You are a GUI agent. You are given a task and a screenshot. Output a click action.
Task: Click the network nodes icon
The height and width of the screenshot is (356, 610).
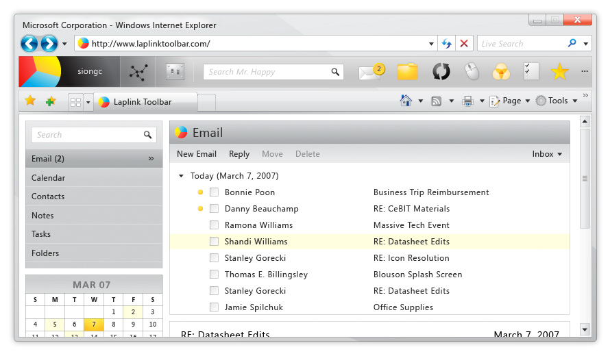138,71
